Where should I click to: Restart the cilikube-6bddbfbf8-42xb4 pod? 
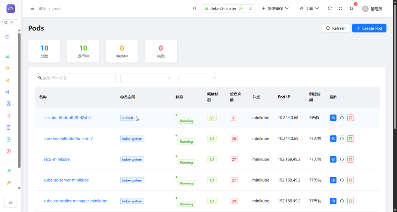point(342,118)
